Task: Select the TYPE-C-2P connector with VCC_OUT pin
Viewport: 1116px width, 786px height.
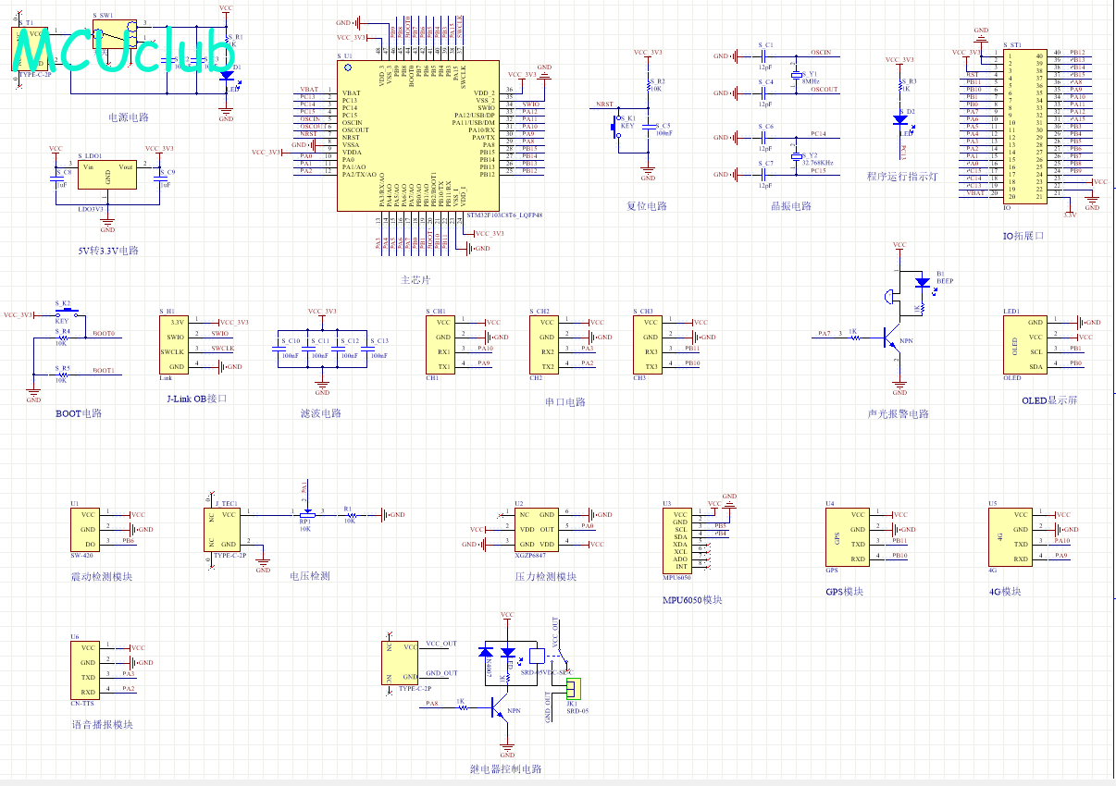Action: (400, 663)
